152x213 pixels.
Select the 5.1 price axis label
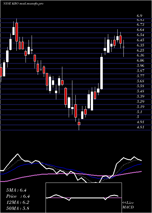[x=140, y=112]
